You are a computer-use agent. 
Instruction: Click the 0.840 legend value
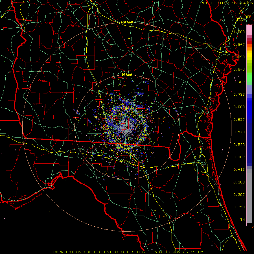click(239, 69)
